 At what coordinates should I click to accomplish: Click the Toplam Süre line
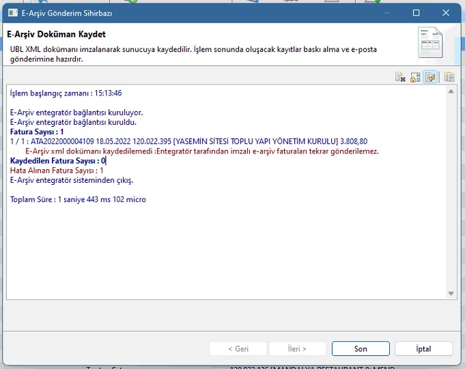(x=78, y=199)
